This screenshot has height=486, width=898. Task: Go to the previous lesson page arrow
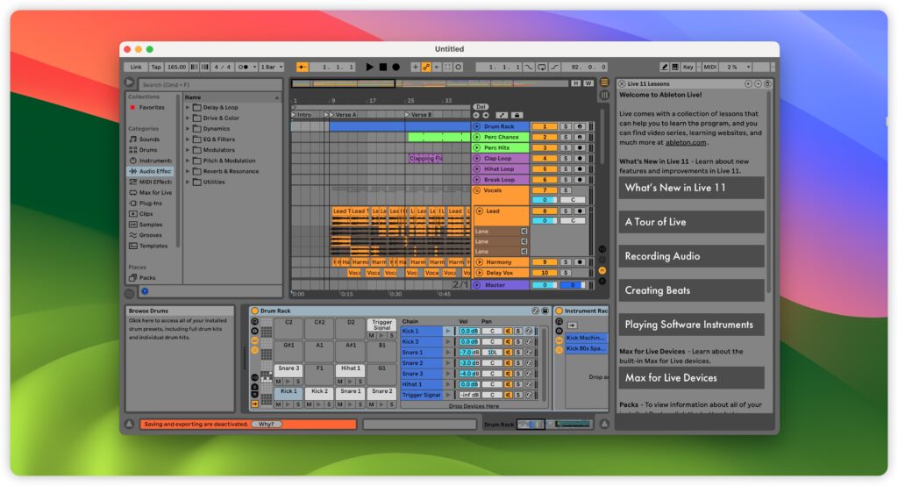748,83
